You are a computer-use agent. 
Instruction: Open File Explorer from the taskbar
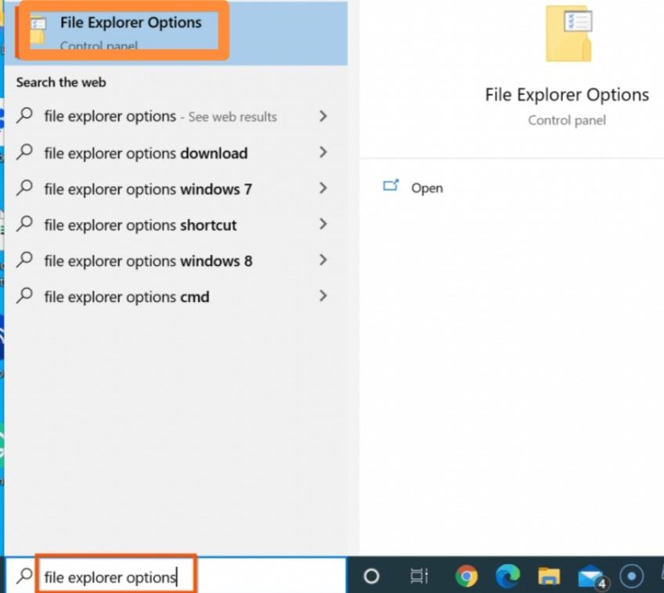[x=549, y=576]
